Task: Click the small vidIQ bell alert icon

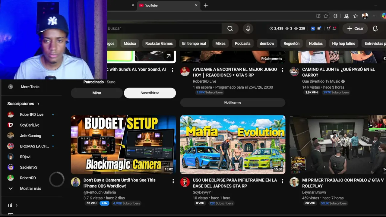Action: [x=334, y=28]
